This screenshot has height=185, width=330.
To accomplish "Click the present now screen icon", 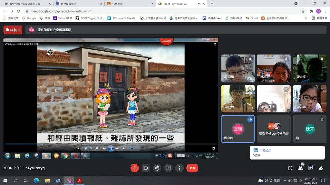I will point(168,168).
